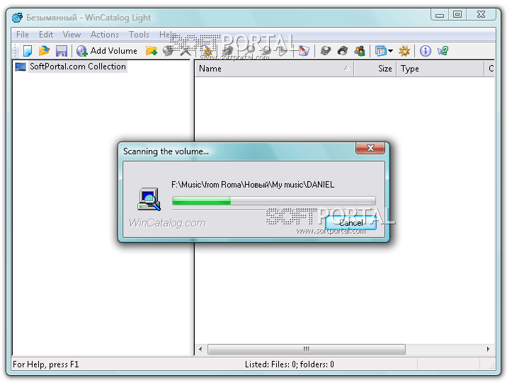Click the sort arrow in Name column
The height and width of the screenshot is (385, 507).
pyautogui.click(x=347, y=68)
